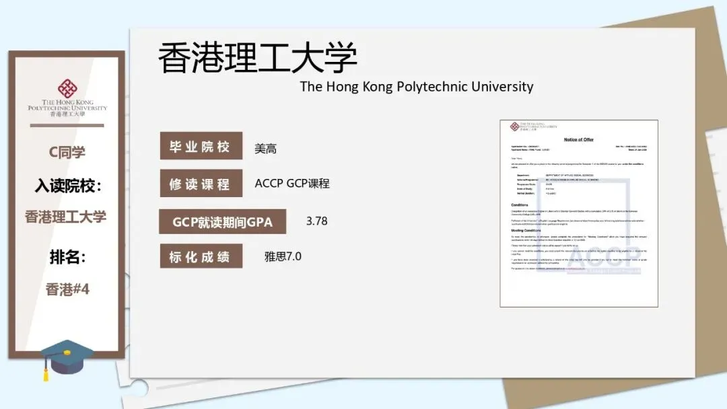This screenshot has width=727, height=409.
Task: Click the PolyU logo emblem on sidebar card
Action: tap(67, 89)
